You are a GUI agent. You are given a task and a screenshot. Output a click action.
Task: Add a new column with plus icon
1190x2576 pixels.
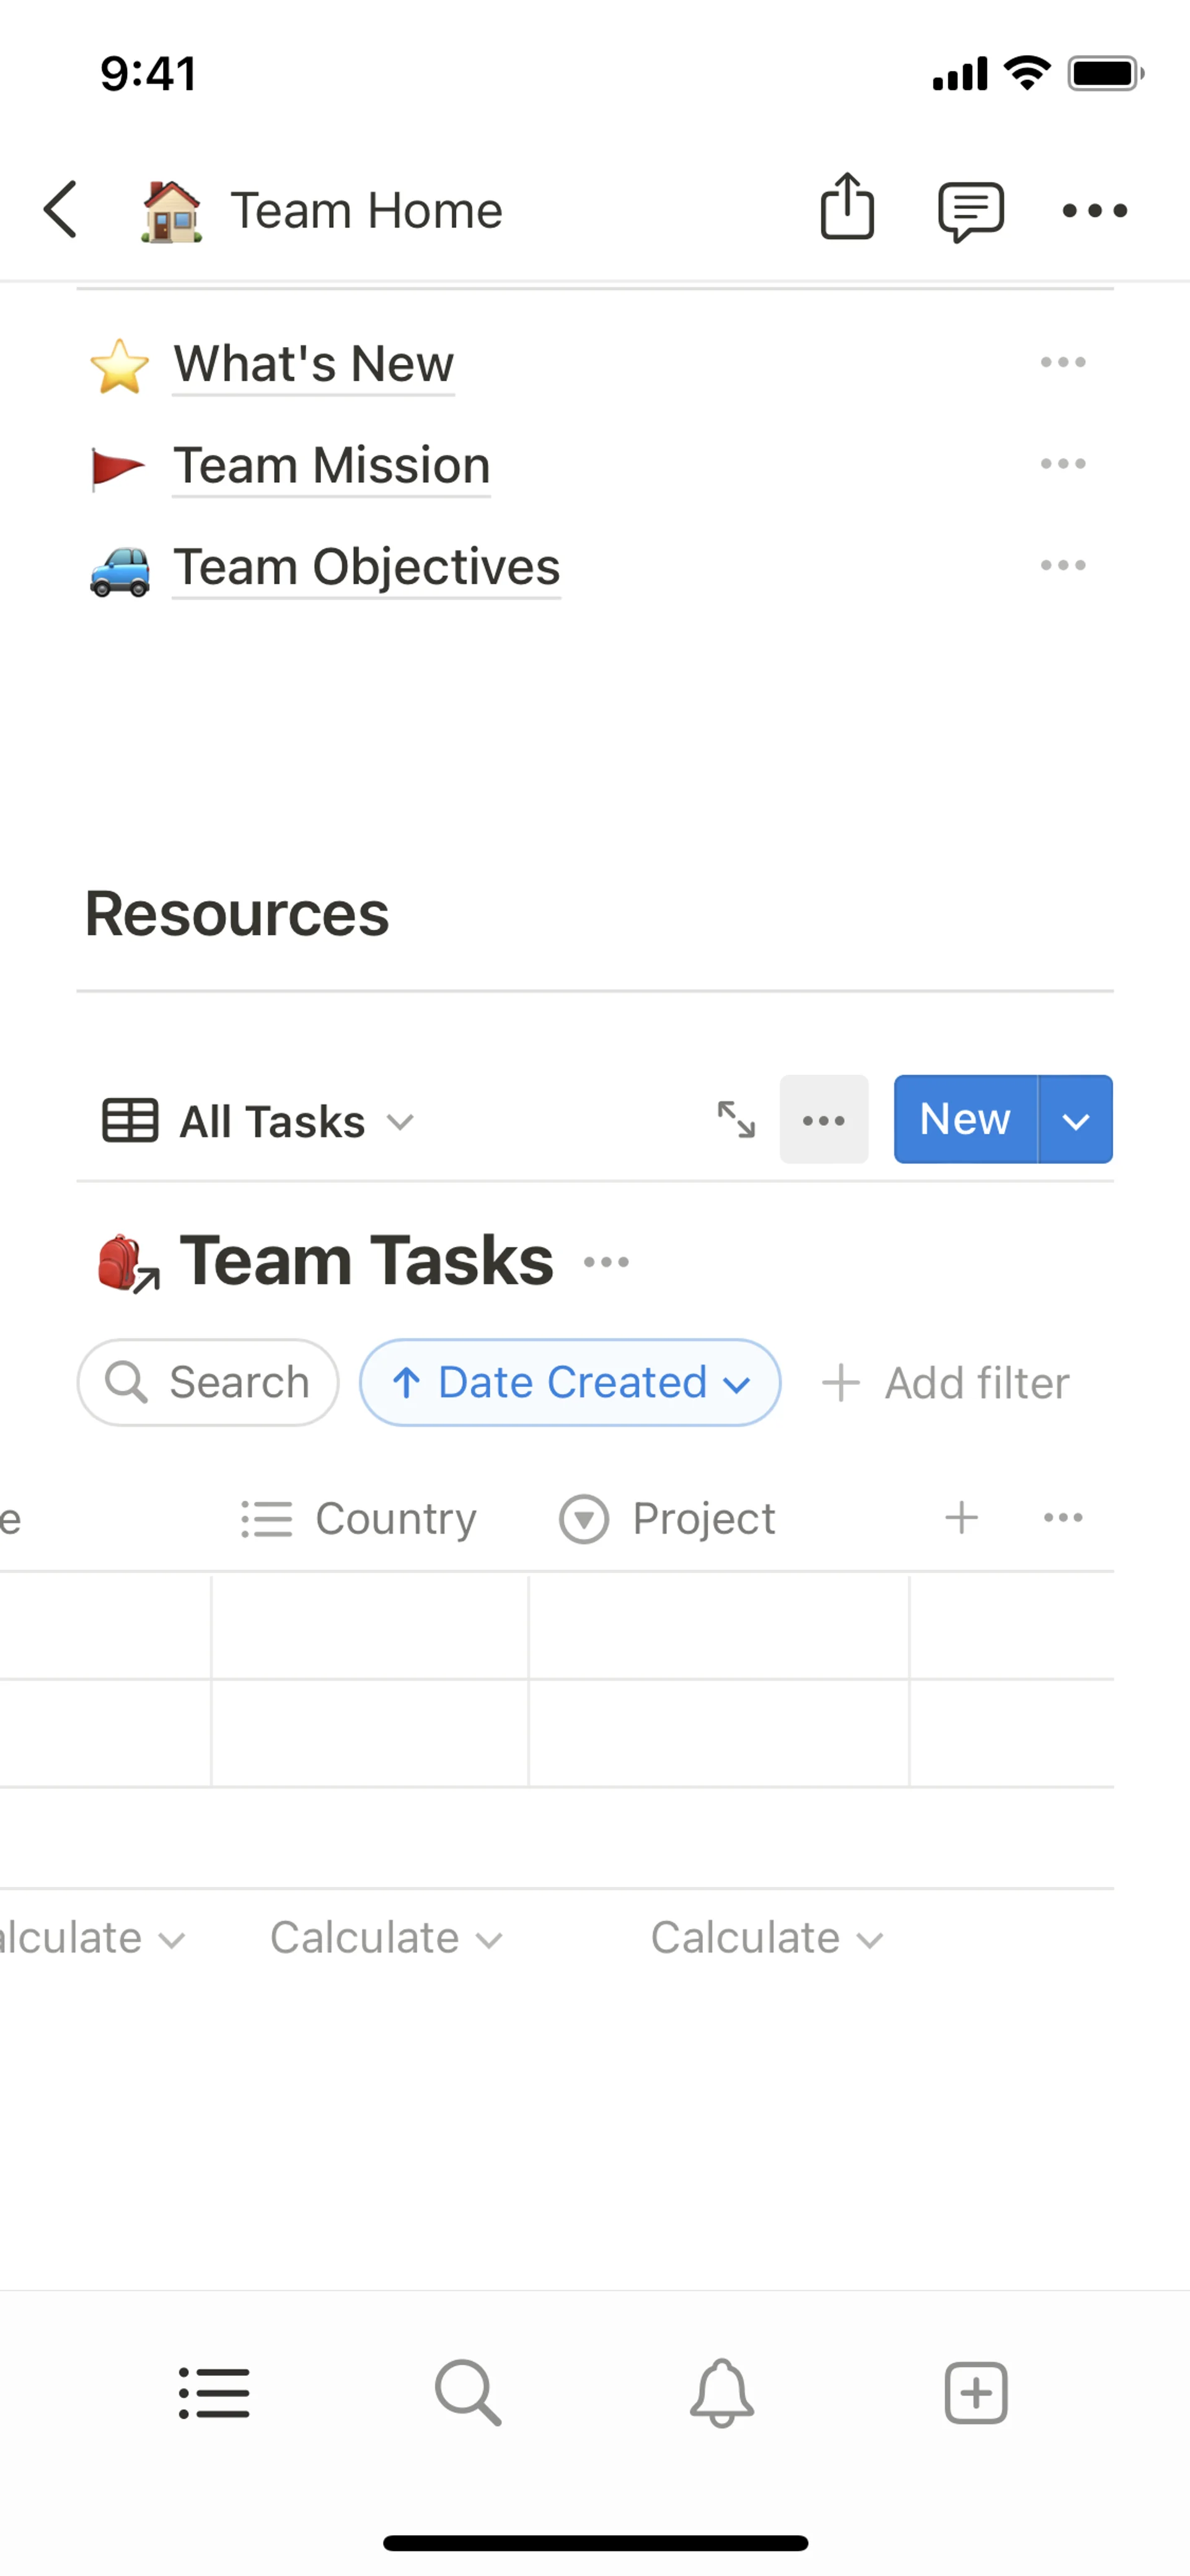pyautogui.click(x=961, y=1517)
